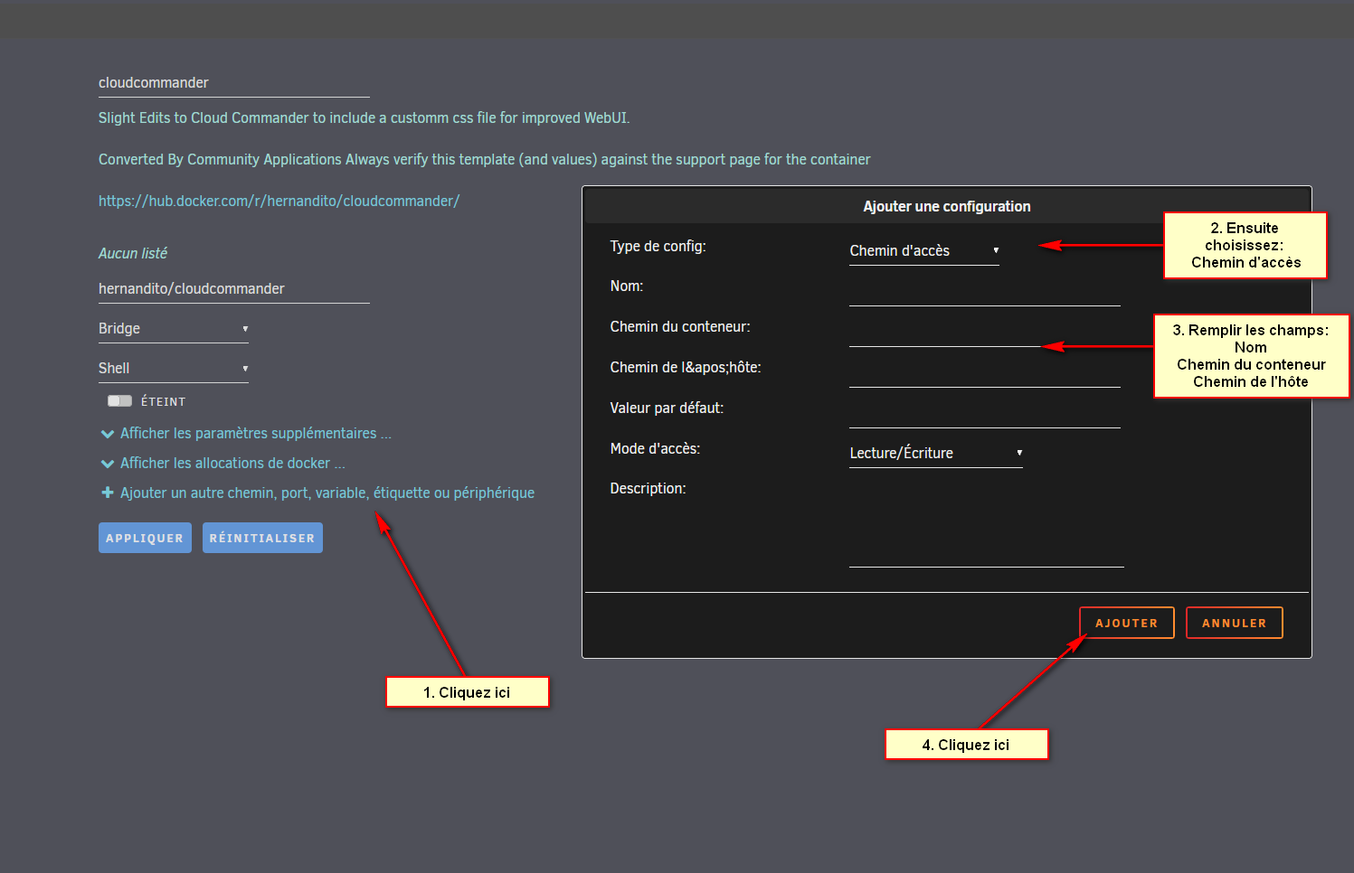Open the hub.docker.com cloudcommander link
The height and width of the screenshot is (873, 1354).
(x=279, y=201)
